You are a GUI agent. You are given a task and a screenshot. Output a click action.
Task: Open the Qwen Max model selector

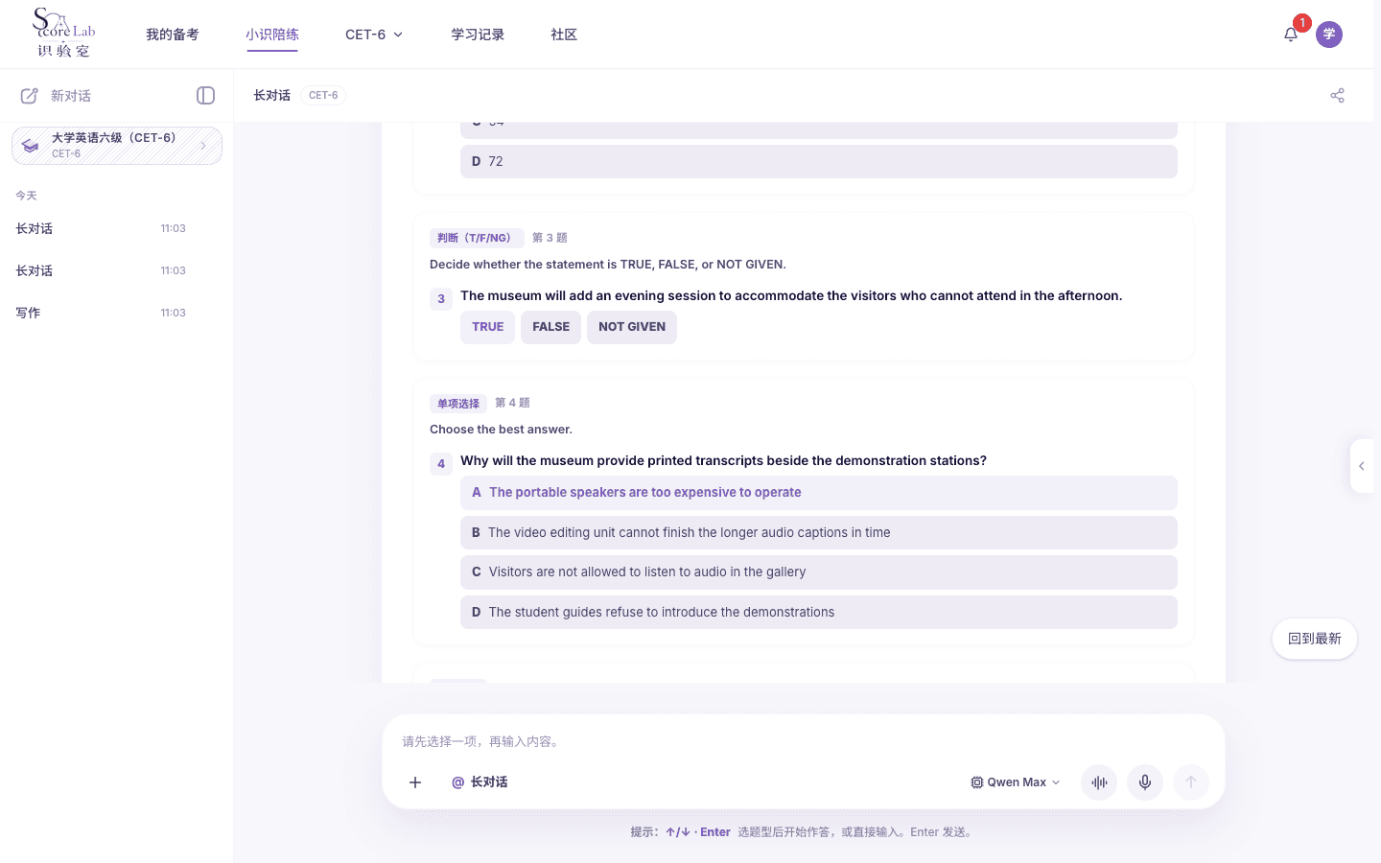[1016, 782]
